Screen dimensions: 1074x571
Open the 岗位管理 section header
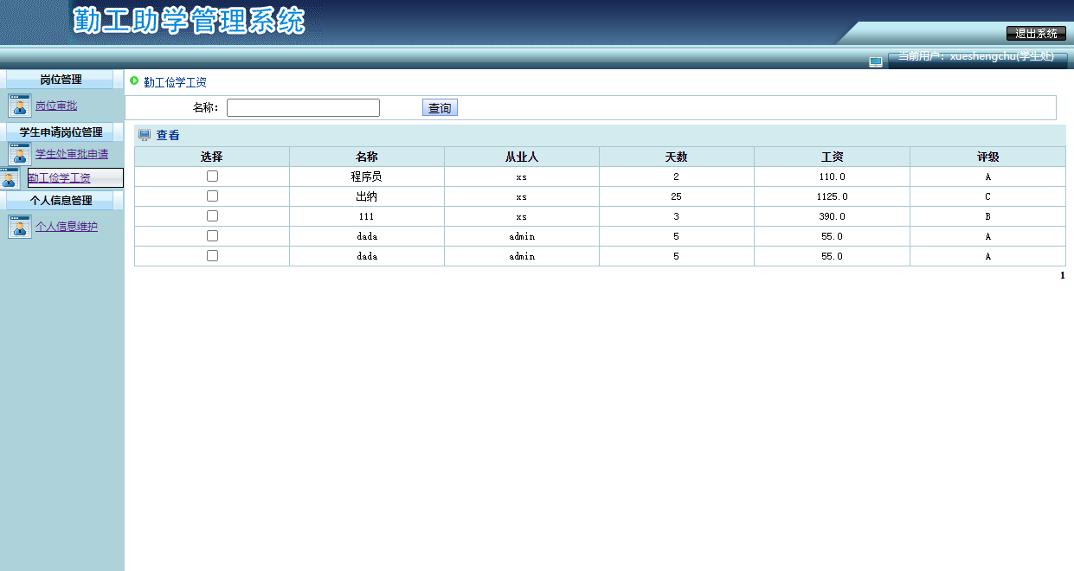(61, 80)
